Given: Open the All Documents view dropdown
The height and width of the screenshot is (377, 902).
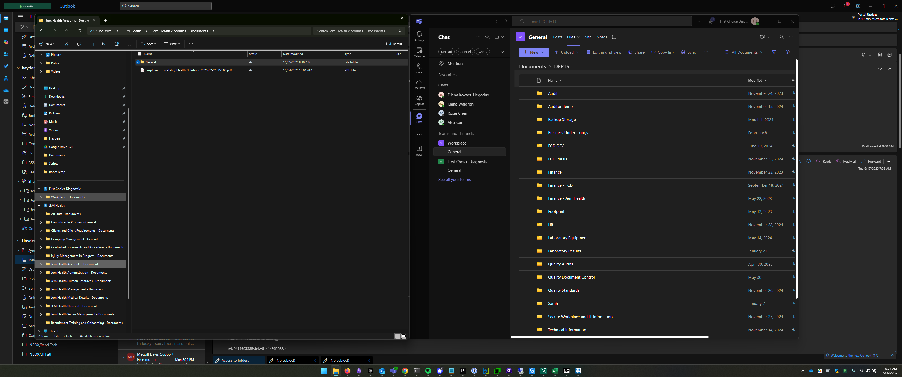Looking at the screenshot, I should tap(744, 52).
